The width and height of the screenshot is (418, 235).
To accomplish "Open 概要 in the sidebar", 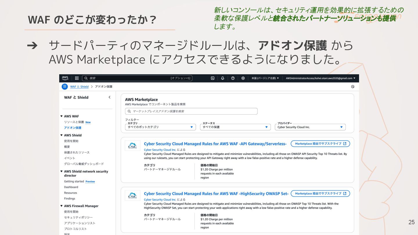I will 67,147.
